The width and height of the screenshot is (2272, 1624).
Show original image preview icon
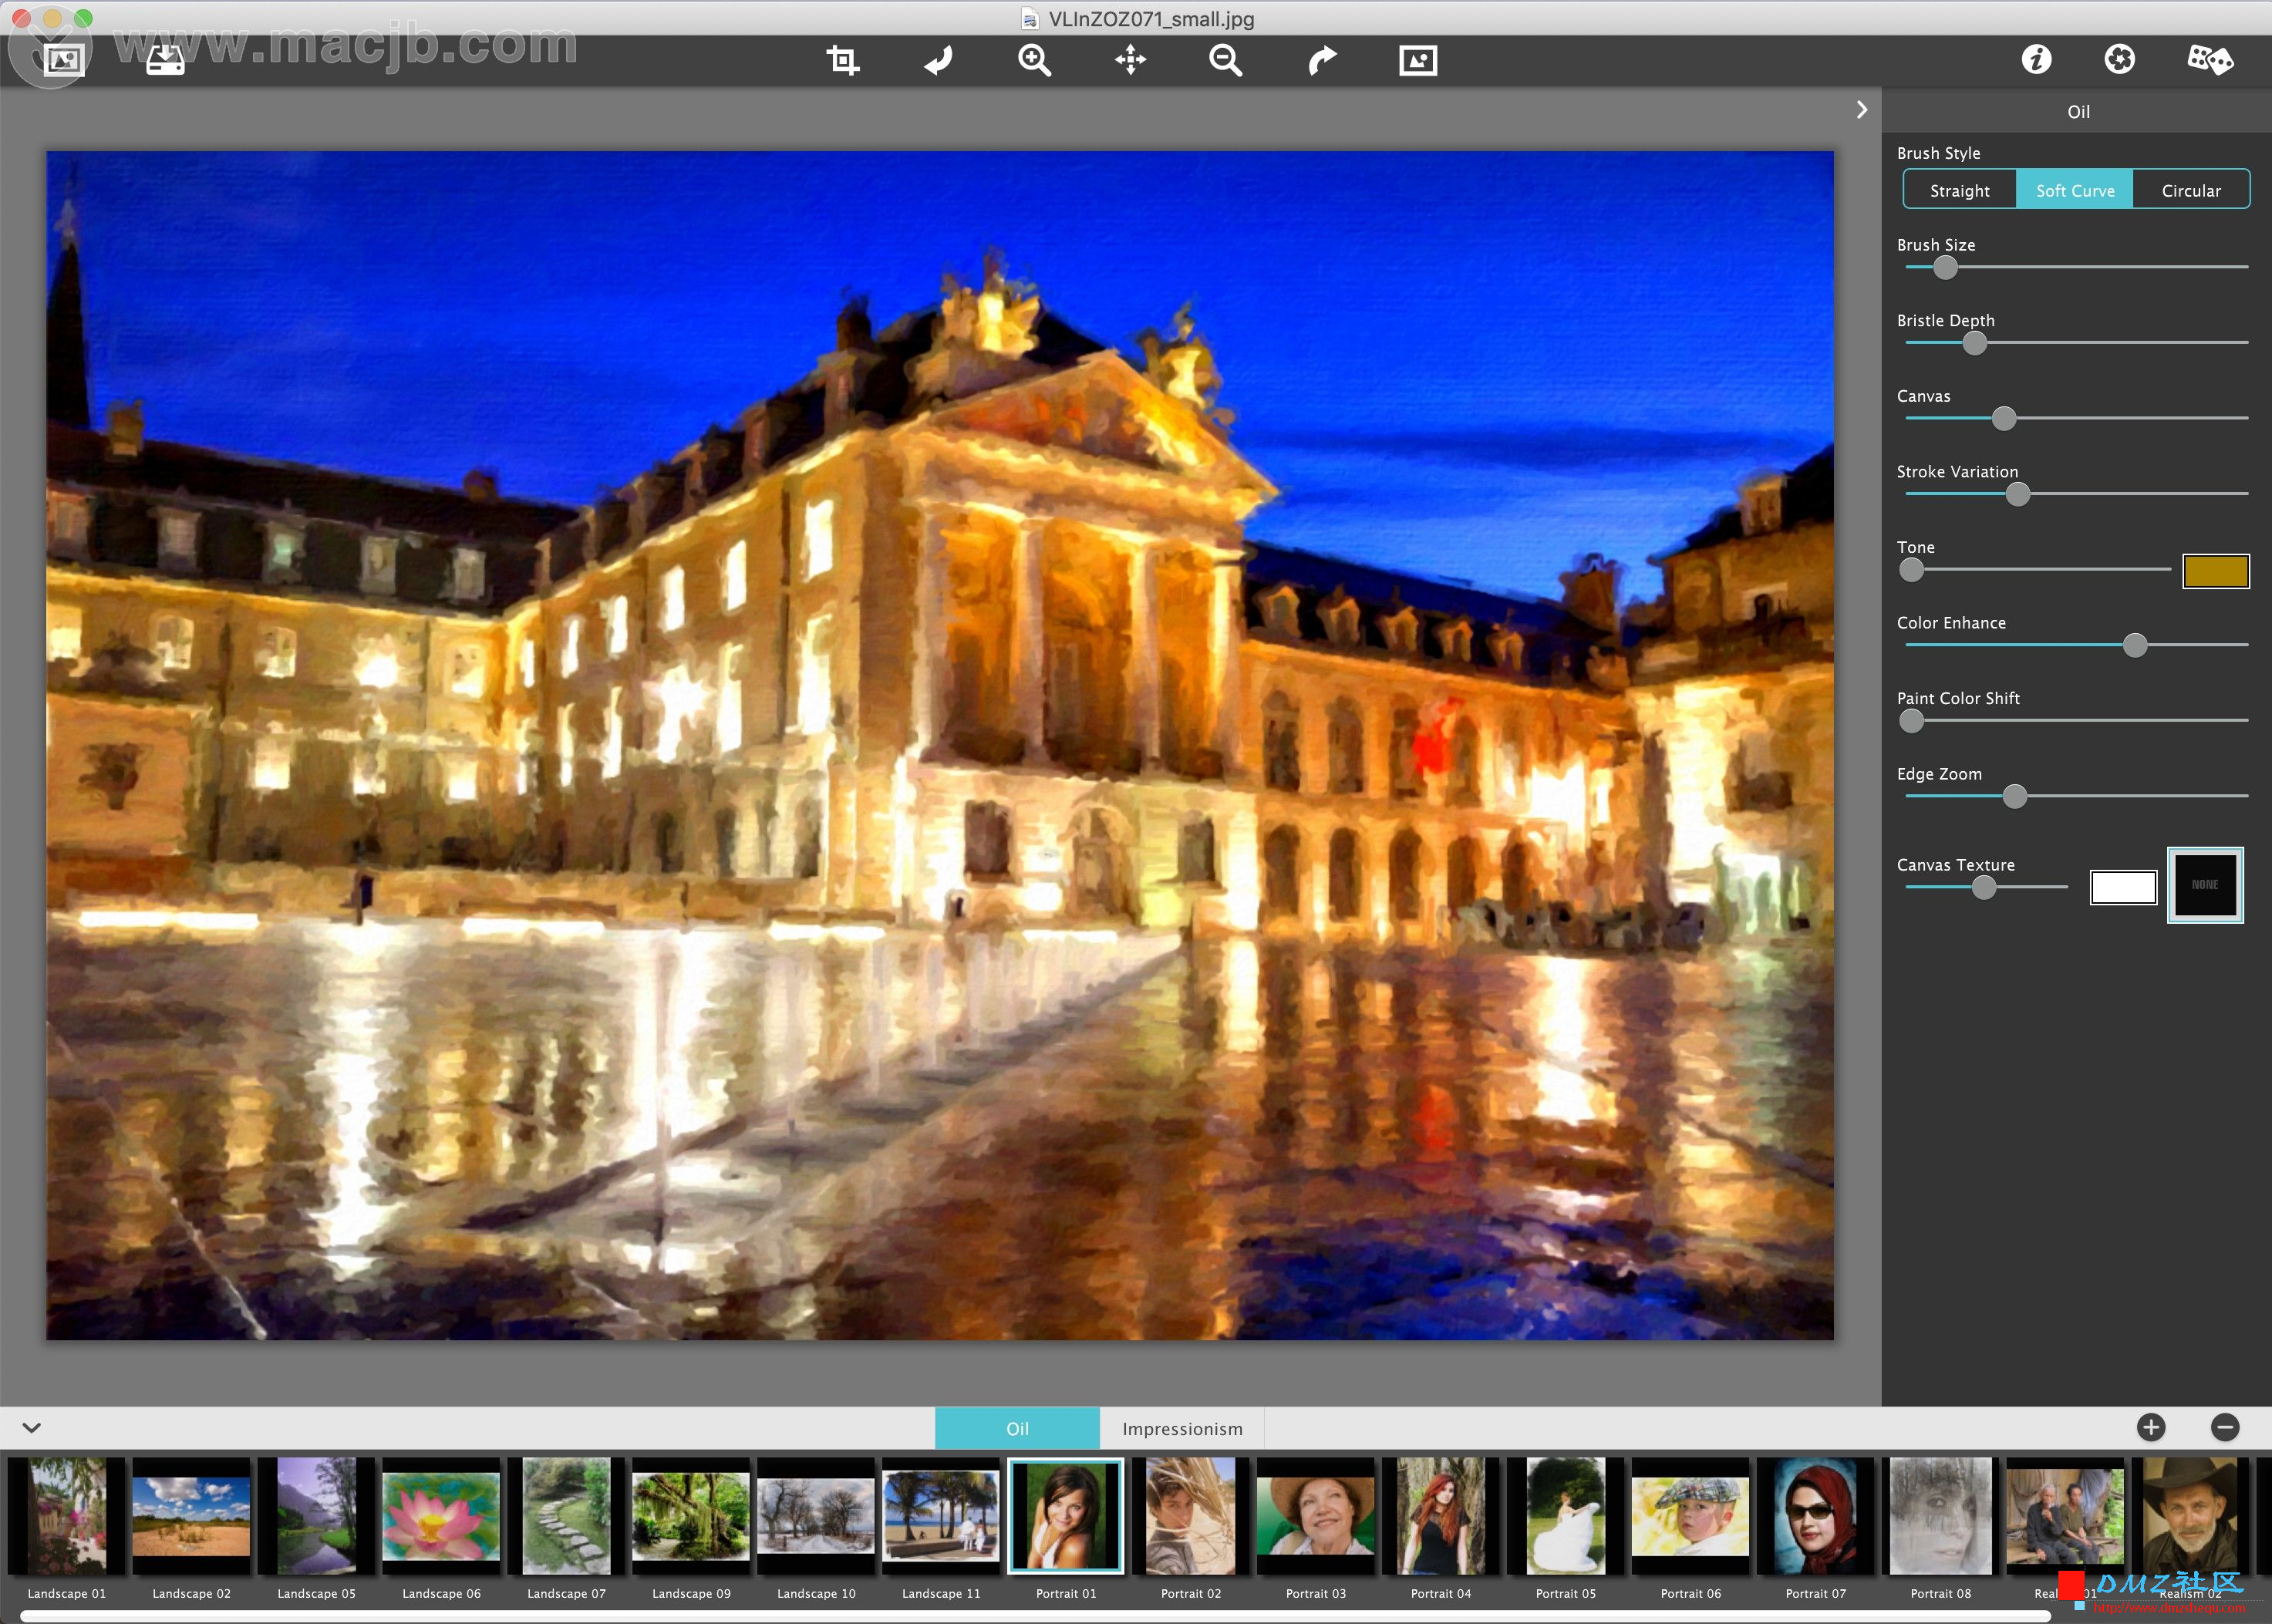point(1417,60)
